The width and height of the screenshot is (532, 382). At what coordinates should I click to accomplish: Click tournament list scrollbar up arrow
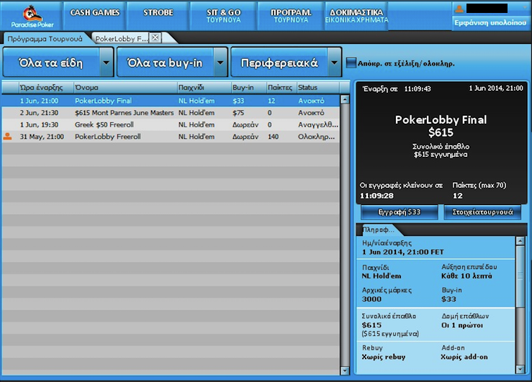tap(345, 99)
